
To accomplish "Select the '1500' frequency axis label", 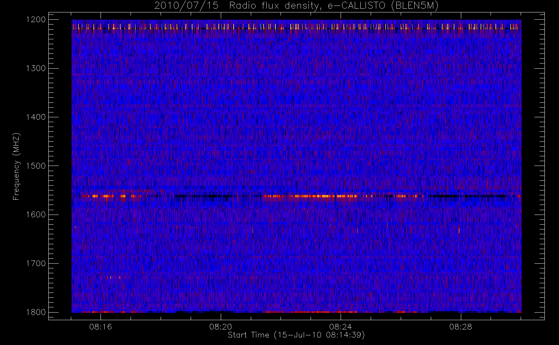I will click(x=36, y=166).
